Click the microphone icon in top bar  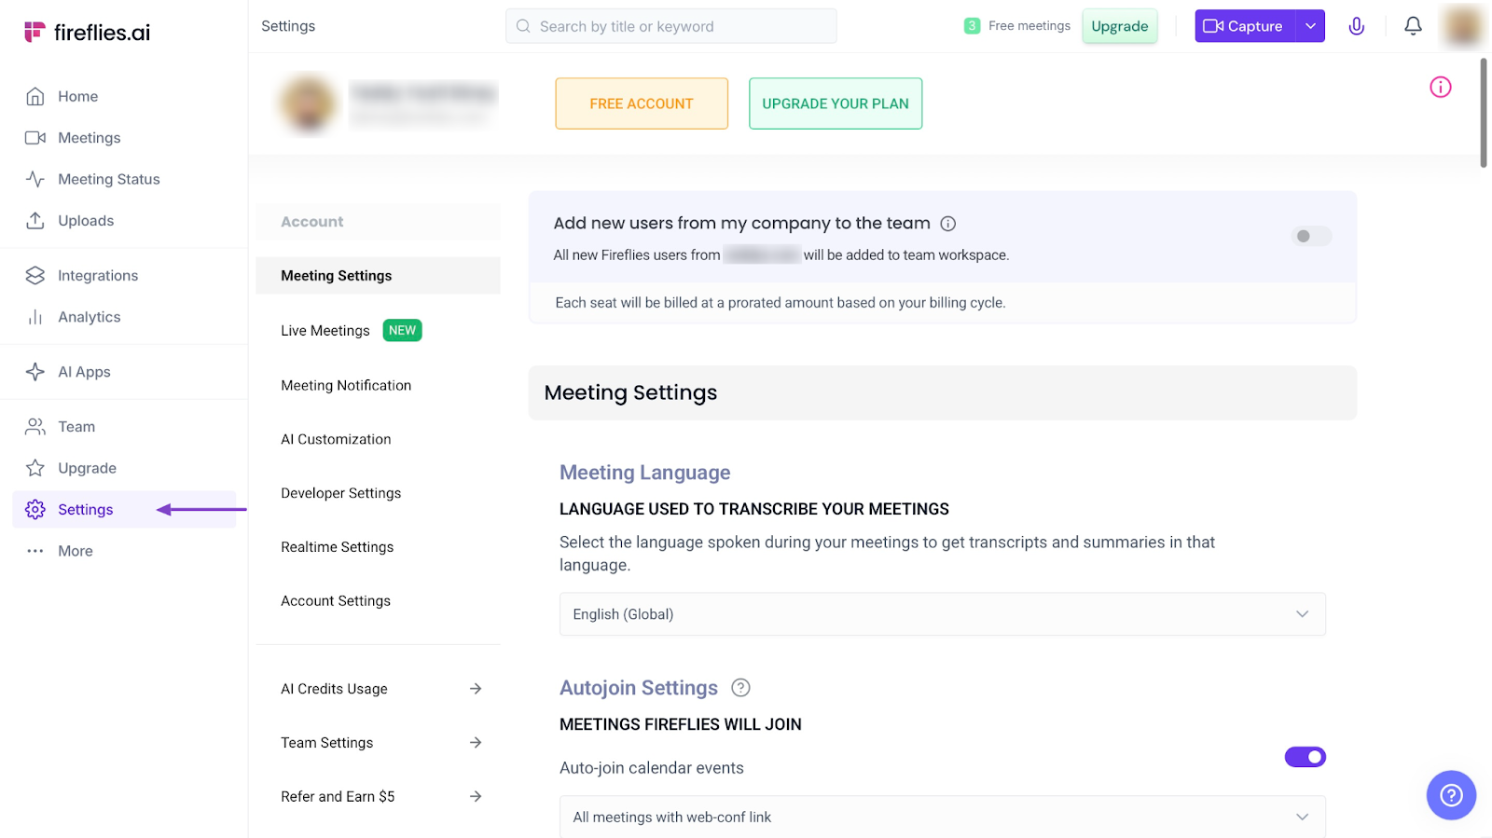point(1357,26)
